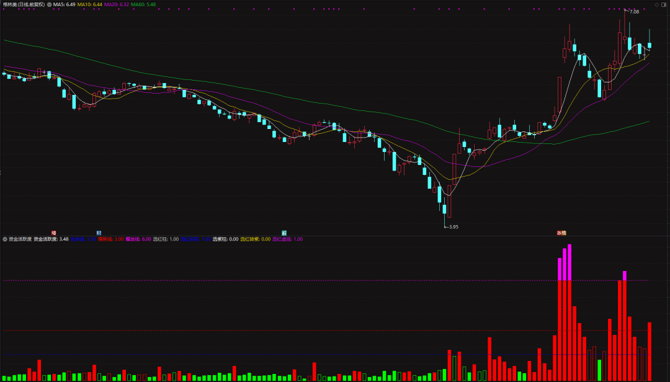Click the 7.08 high price label
Screen dimensions: 670x382
point(634,12)
